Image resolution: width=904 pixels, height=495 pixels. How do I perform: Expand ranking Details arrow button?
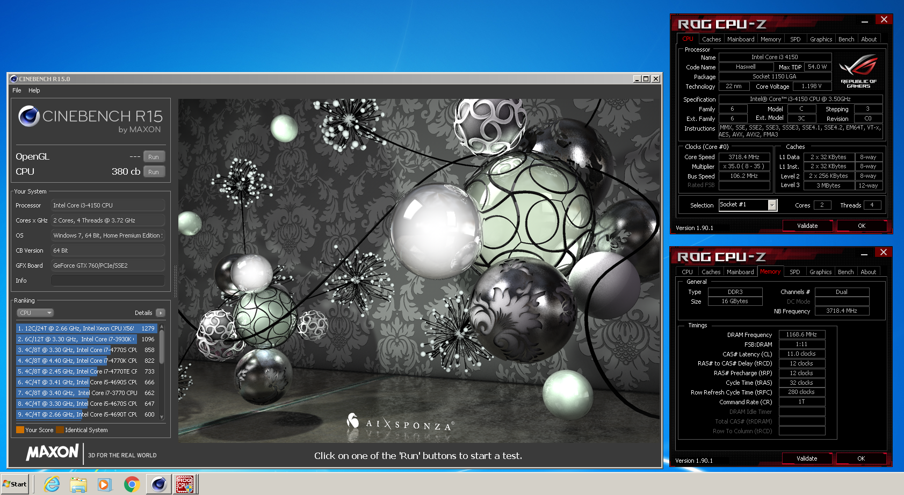tap(161, 313)
